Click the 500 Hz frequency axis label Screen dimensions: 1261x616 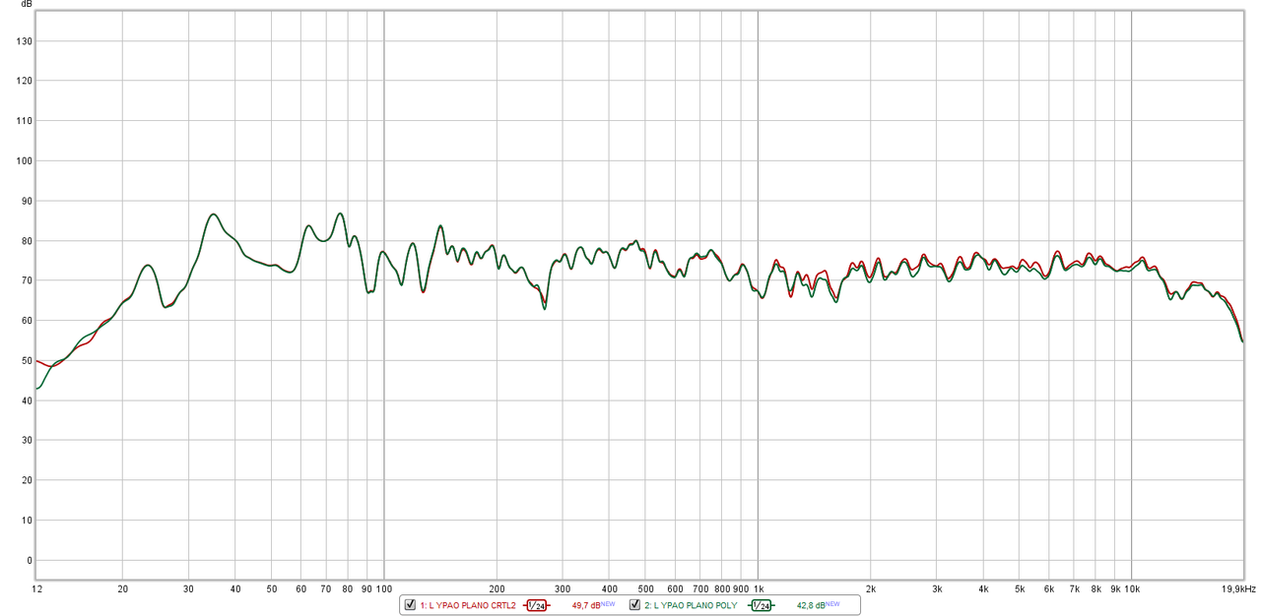point(645,588)
